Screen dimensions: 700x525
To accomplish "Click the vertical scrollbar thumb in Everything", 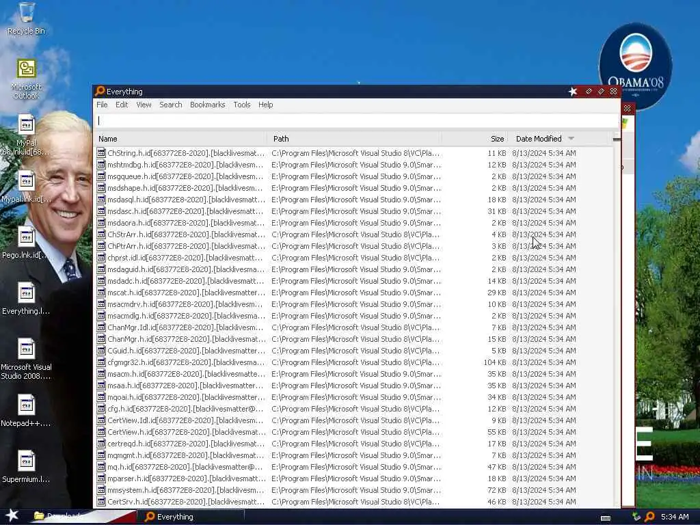I will 617,139.
